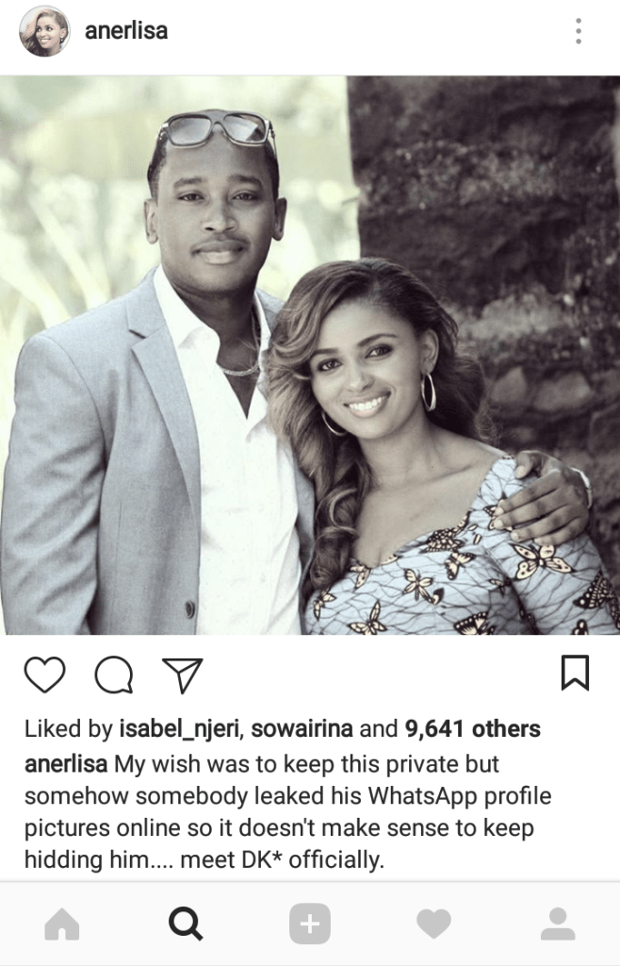View the 9,641 others who liked
The height and width of the screenshot is (966, 620).
[472, 729]
